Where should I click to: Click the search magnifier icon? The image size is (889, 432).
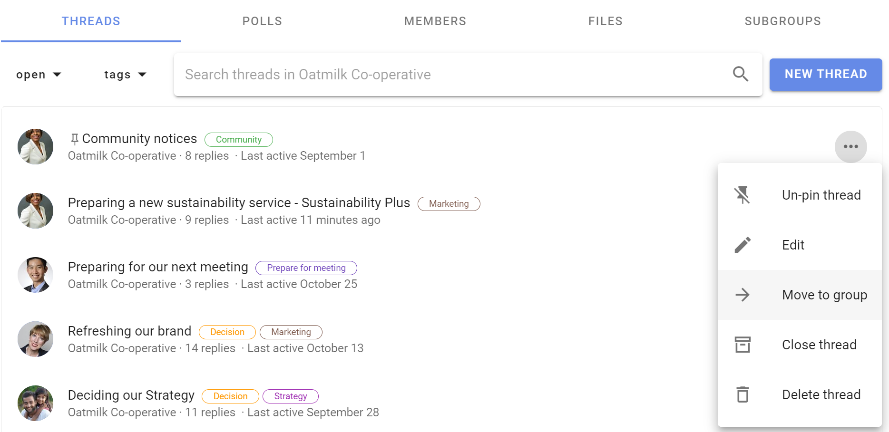[741, 74]
